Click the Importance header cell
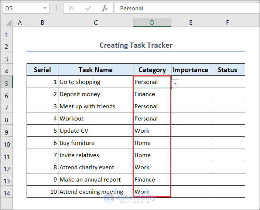Viewport: 260px width, 210px height. tap(191, 70)
